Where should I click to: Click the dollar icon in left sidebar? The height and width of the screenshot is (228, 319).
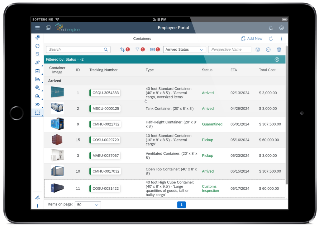click(x=37, y=63)
